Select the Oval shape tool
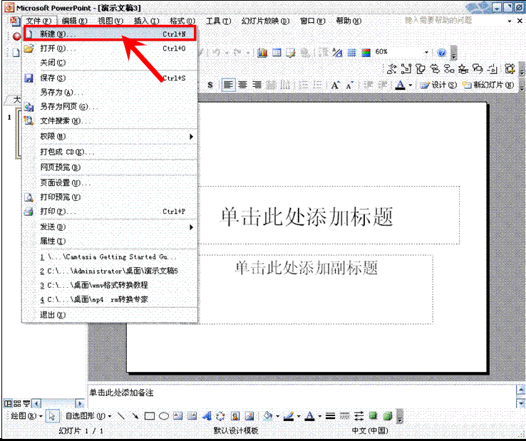526x441 pixels. pyautogui.click(x=164, y=416)
